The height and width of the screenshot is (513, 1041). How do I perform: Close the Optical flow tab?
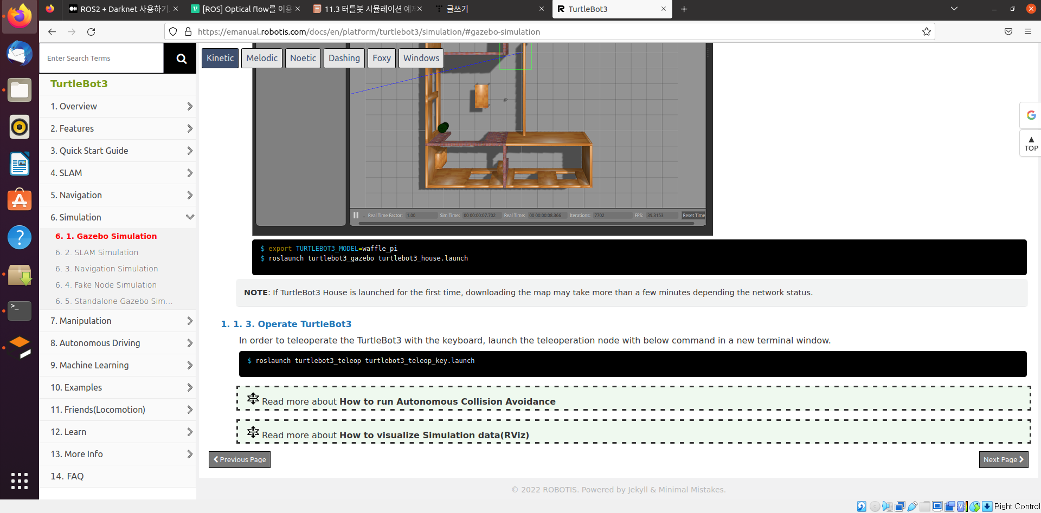tap(298, 9)
